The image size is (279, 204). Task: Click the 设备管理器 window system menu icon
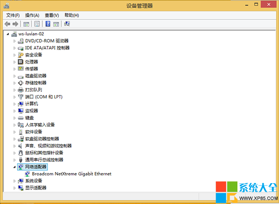[x=7, y=6]
